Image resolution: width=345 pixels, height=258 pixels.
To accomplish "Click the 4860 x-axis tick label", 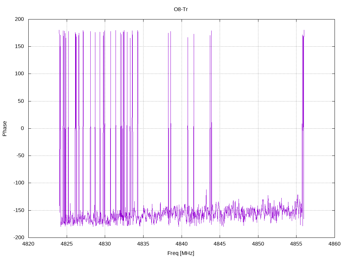I will pos(335,244).
